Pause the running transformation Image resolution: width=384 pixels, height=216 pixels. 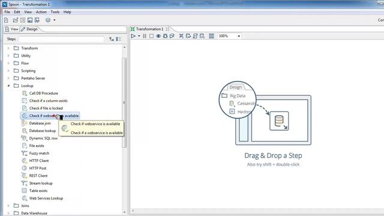tap(145, 36)
